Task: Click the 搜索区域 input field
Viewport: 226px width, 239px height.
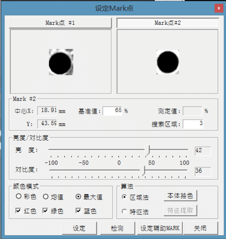Action: click(x=193, y=124)
